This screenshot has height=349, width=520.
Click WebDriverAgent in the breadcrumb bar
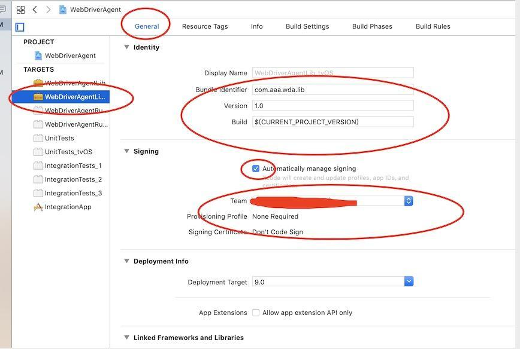(95, 10)
